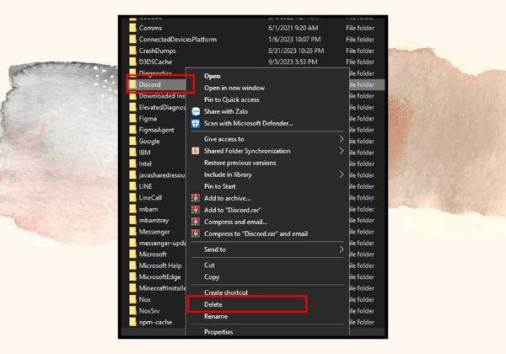Select the Microsoft folder name
This screenshot has width=506, height=354.
click(x=153, y=254)
